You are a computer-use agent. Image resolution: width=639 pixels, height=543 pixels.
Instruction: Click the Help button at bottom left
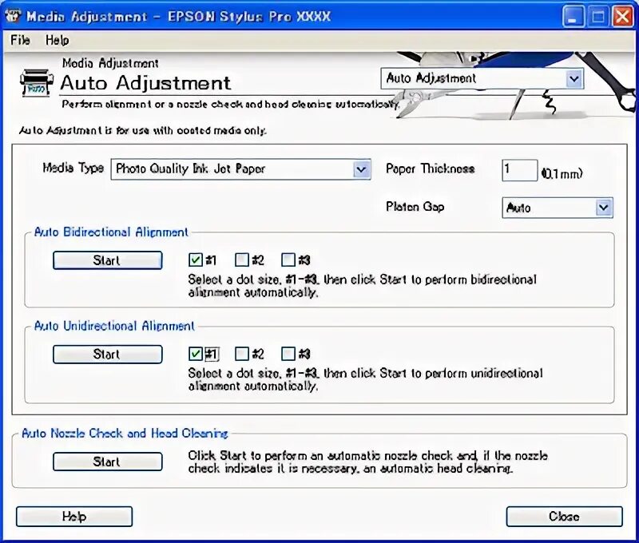[74, 517]
